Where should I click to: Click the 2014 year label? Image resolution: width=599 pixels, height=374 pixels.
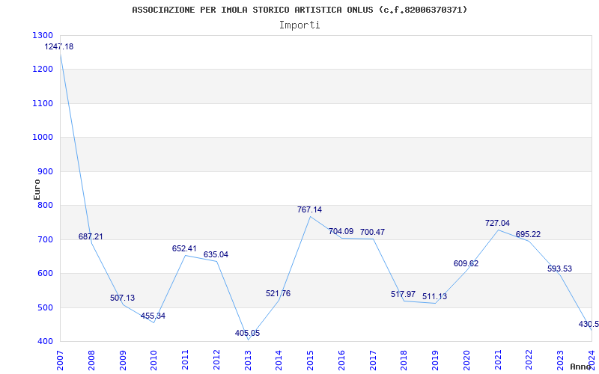(x=279, y=361)
